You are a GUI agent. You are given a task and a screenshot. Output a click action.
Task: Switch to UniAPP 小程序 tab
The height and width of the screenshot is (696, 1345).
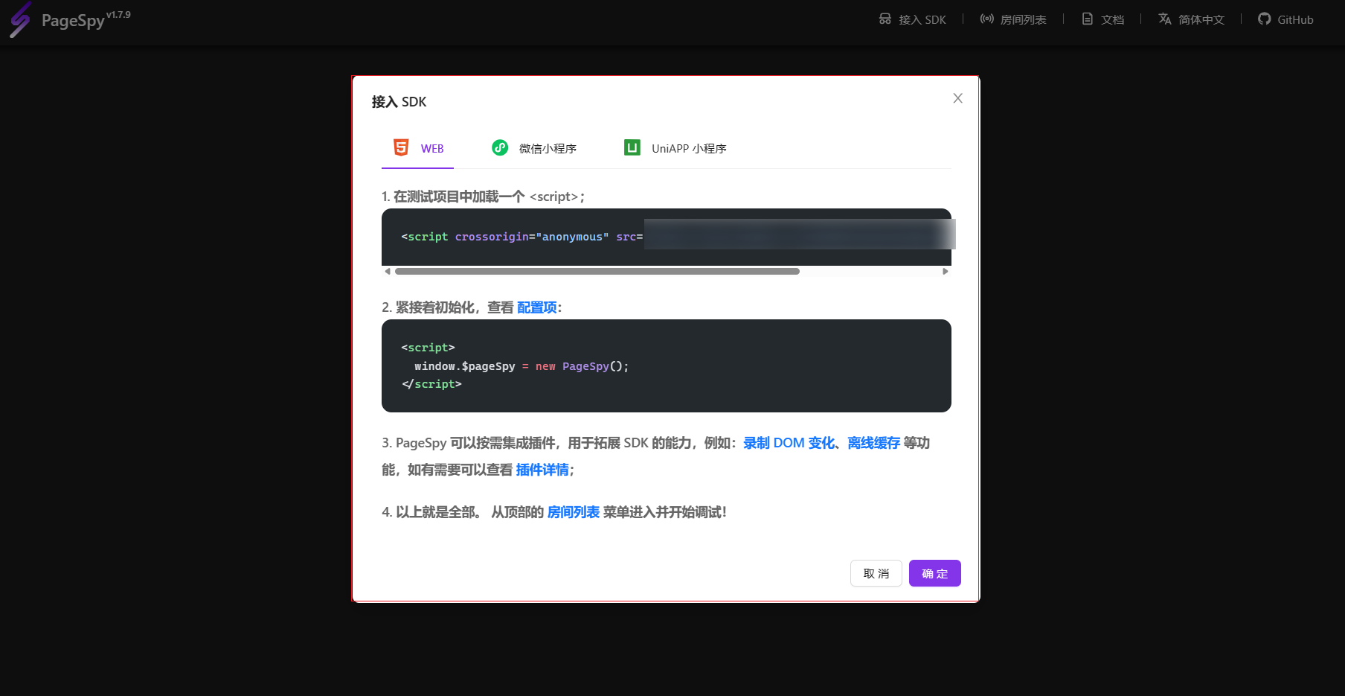click(675, 148)
